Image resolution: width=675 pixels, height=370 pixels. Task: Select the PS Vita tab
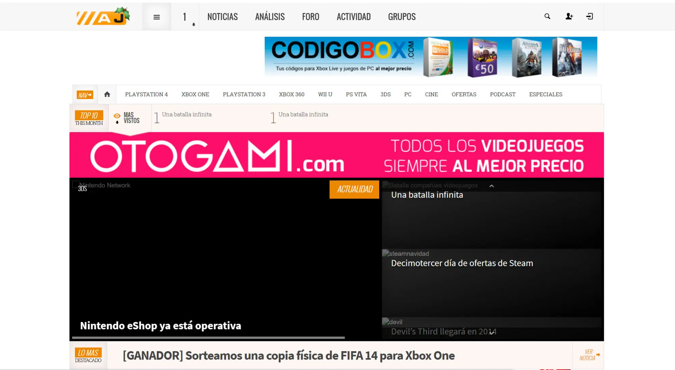[356, 94]
